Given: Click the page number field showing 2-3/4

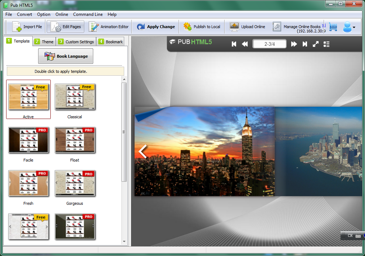Looking at the screenshot, I should pos(270,44).
